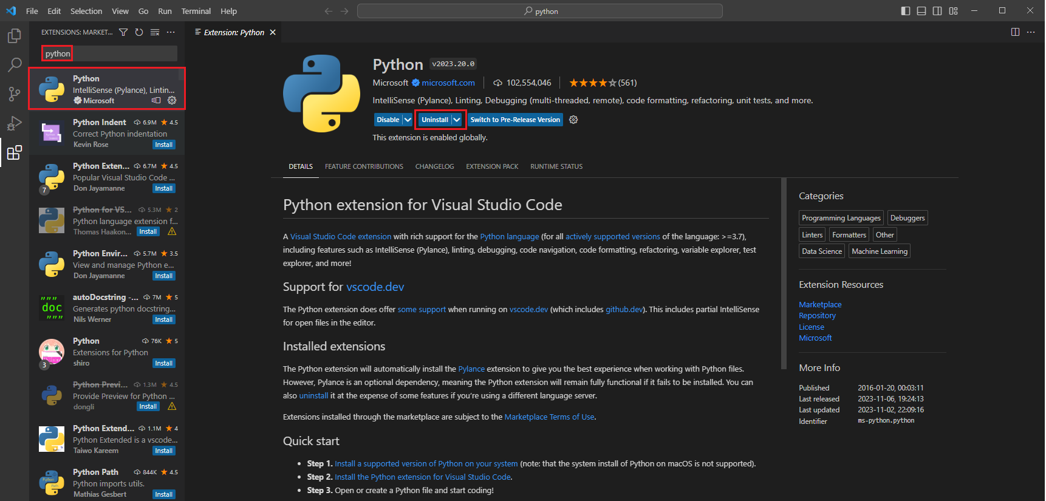
Task: Clear extensions search results icon
Action: tap(155, 32)
